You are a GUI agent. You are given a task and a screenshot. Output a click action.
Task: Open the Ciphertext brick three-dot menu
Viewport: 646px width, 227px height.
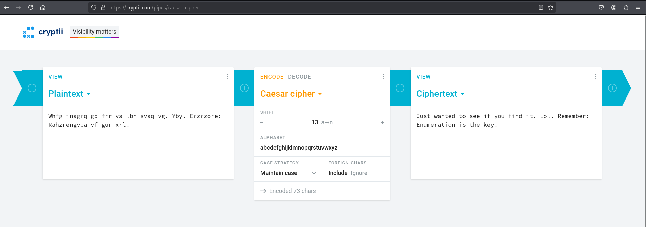pos(595,77)
